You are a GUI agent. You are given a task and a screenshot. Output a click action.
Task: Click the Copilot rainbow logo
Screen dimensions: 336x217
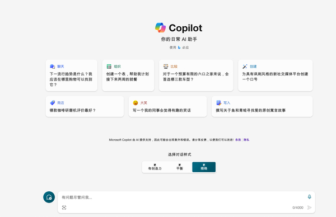(161, 28)
